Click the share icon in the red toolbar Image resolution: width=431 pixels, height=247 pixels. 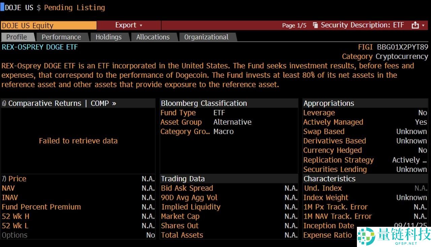[415, 25]
